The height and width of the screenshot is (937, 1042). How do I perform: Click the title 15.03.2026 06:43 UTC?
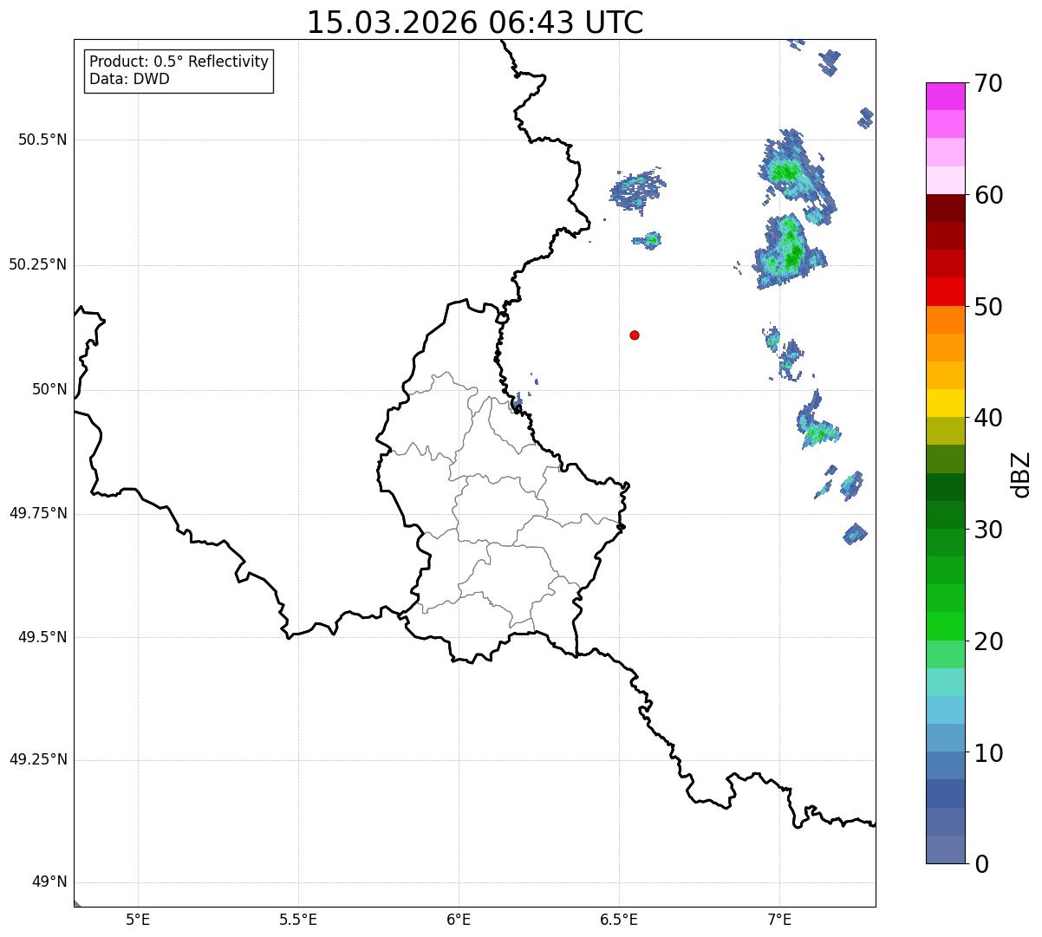(x=475, y=23)
